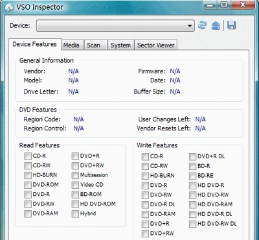Toggle the HD DVD-ROM checkbox
Image resolution: width=259 pixels, height=240 pixels.
coord(75,204)
